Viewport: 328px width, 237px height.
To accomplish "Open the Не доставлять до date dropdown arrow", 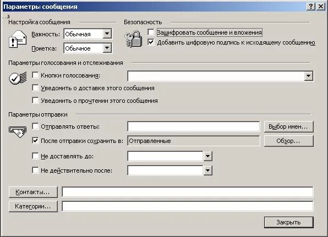I will point(207,156).
